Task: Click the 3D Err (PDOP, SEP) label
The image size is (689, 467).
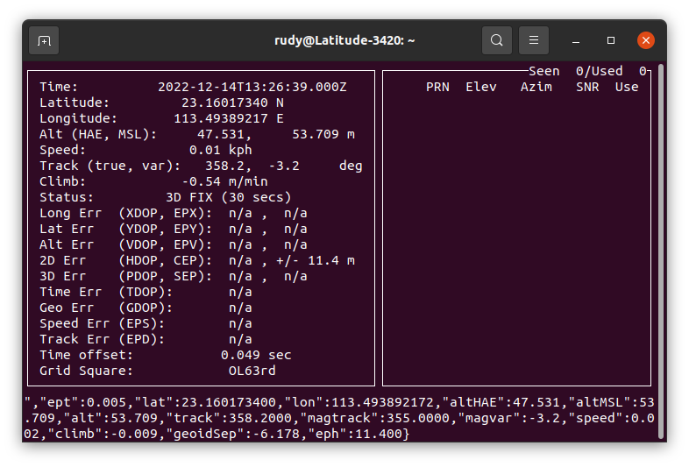Action: [x=126, y=277]
